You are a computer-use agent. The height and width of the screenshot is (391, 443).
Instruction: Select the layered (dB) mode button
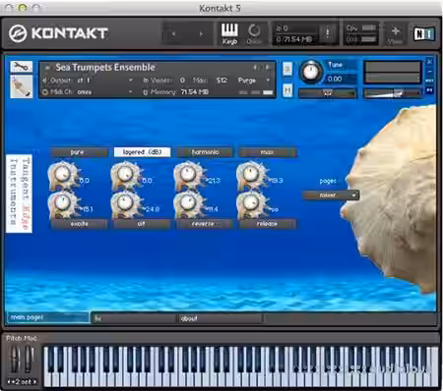[x=142, y=152]
